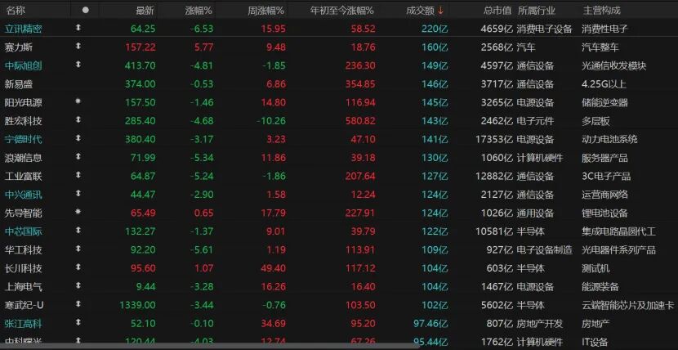Viewport: 678px width, 350px height.
Task: Open the 阳光电源 stock name
Action: tap(24, 102)
